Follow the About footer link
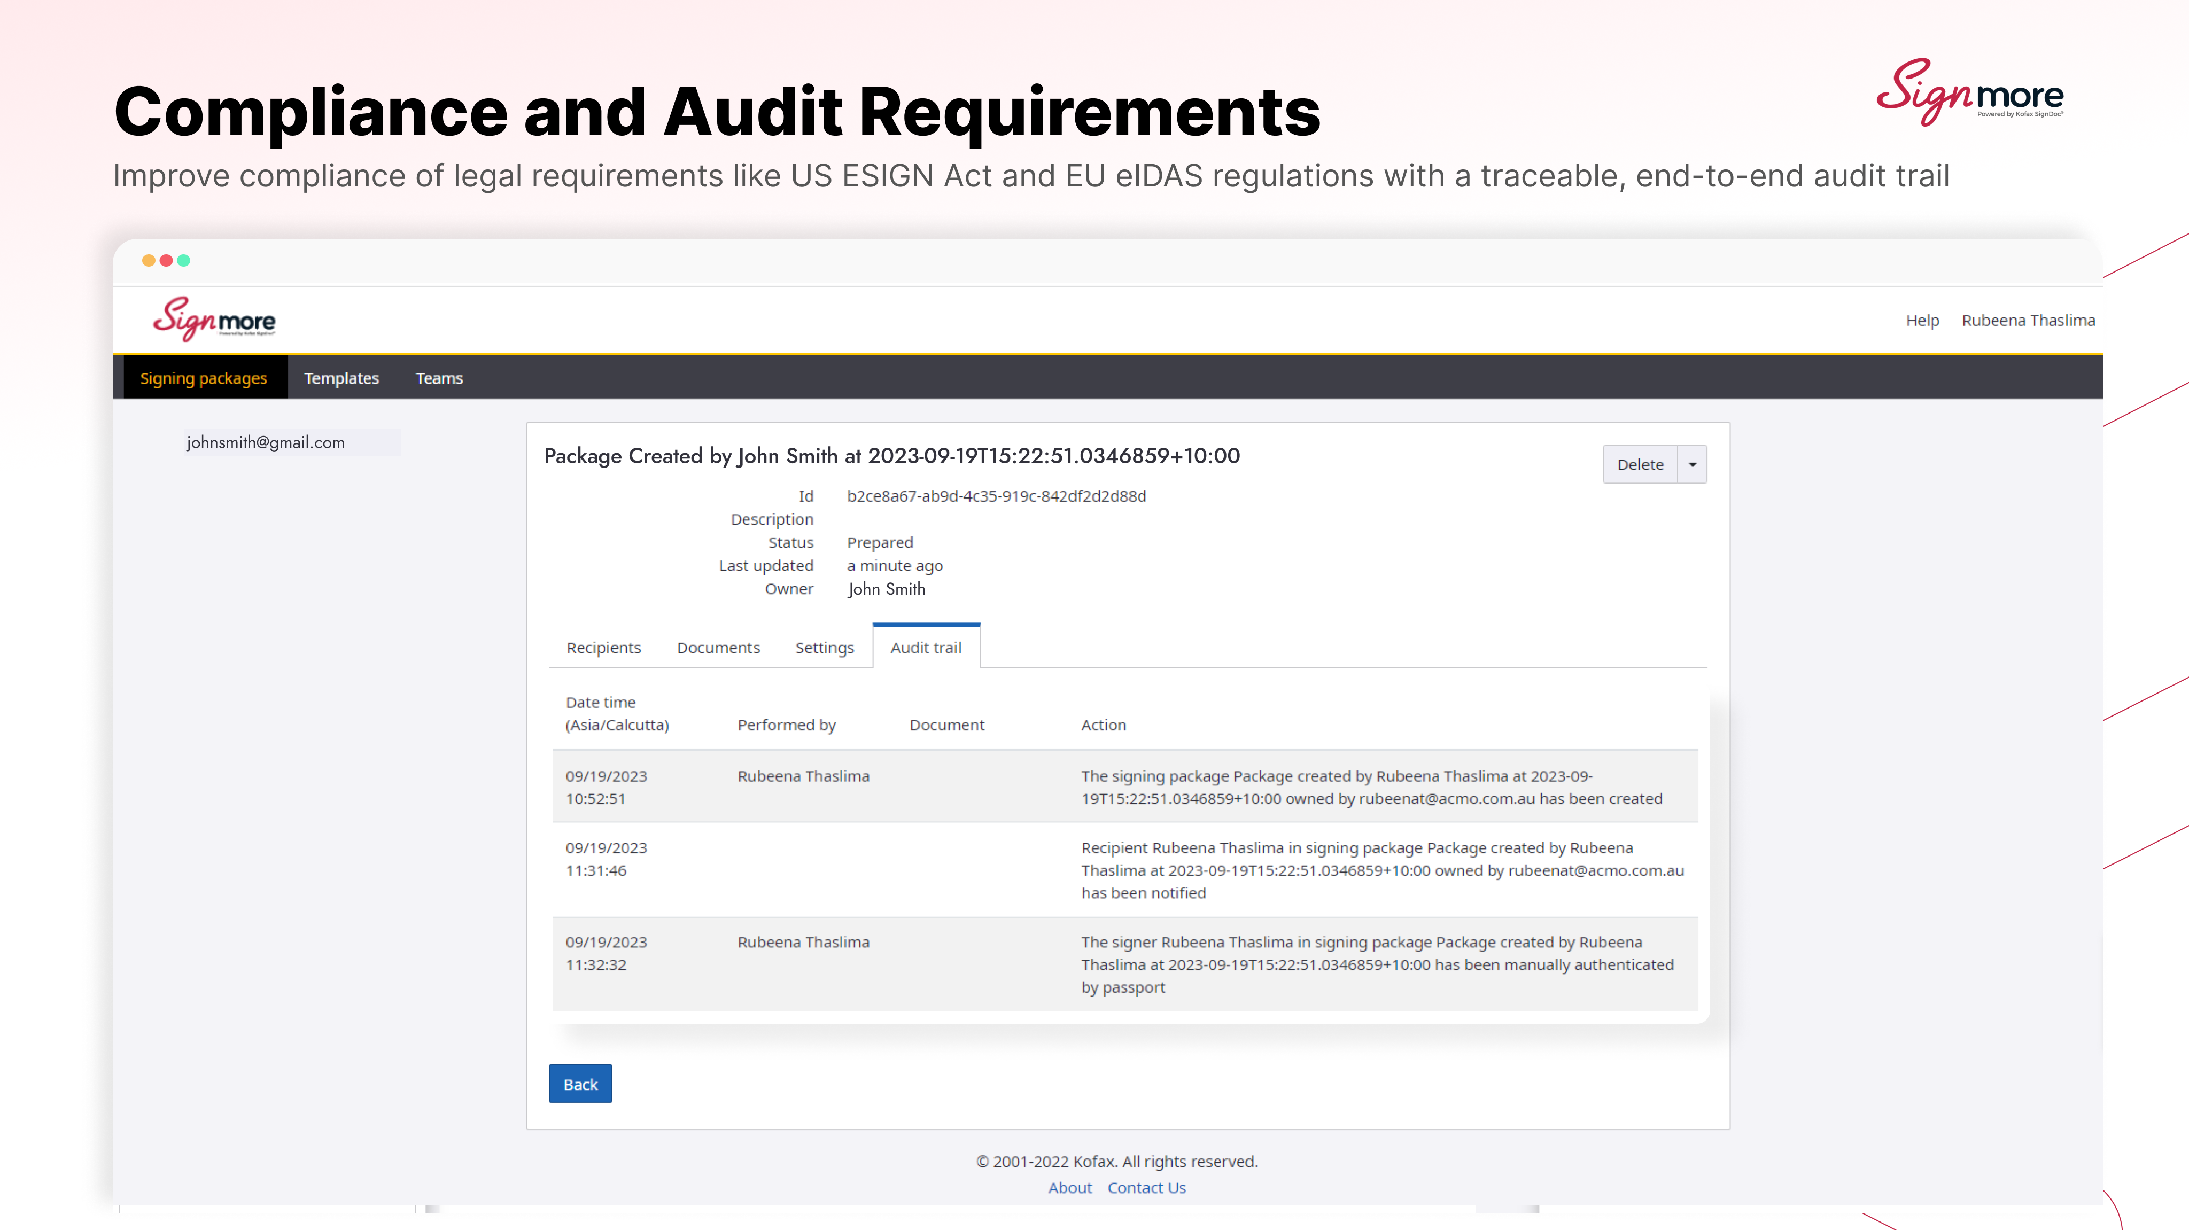 coord(1069,1188)
